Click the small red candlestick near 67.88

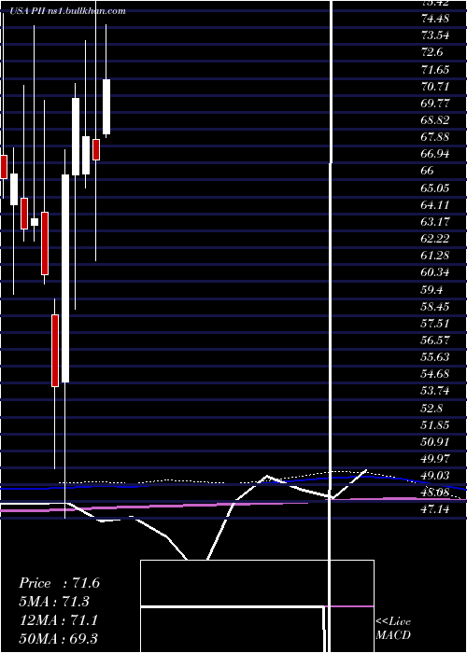click(x=96, y=149)
